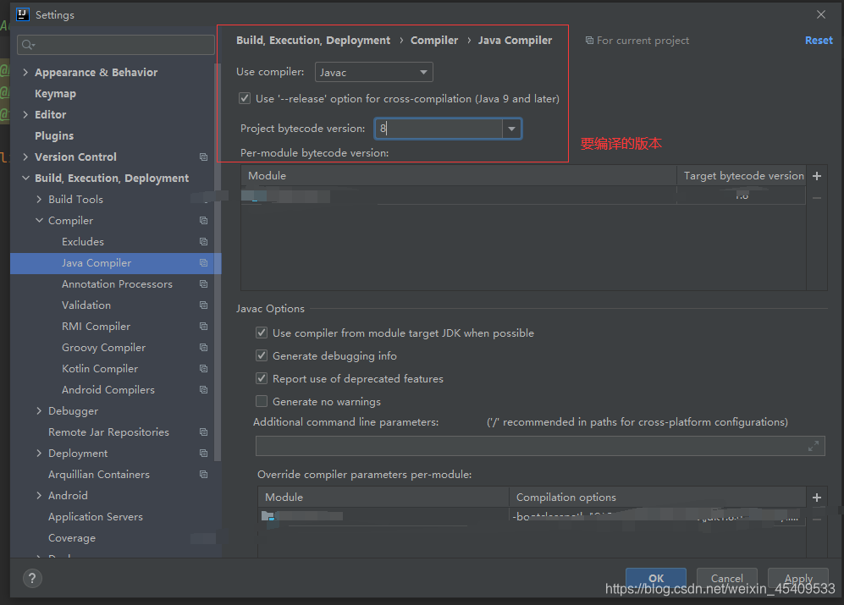The width and height of the screenshot is (844, 605).
Task: Click project-level icon beside Java Compiler
Action: click(203, 262)
